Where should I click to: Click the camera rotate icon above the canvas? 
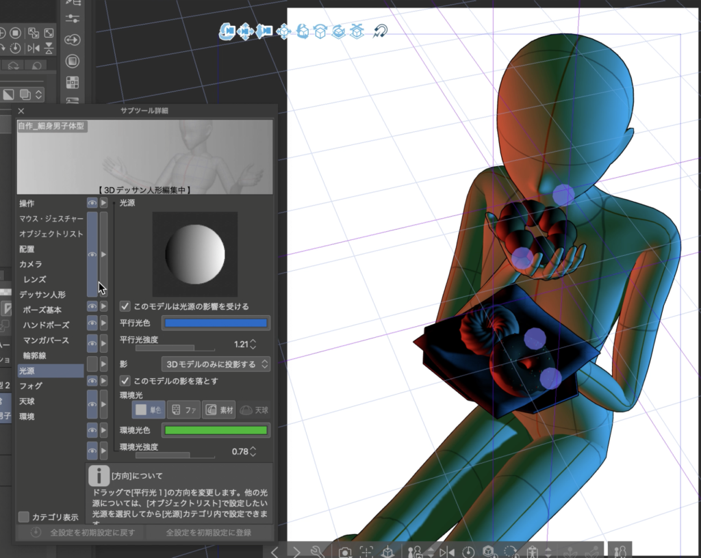pos(227,31)
